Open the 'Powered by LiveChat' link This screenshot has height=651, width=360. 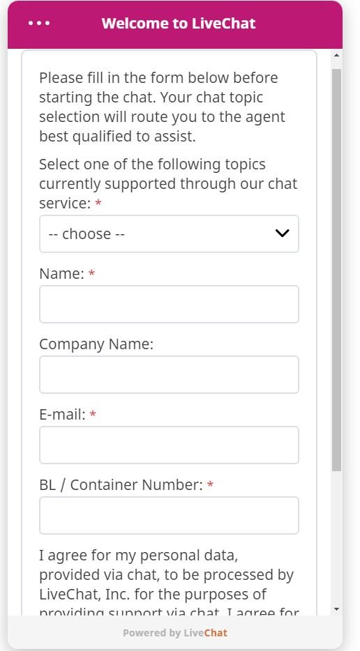[175, 633]
